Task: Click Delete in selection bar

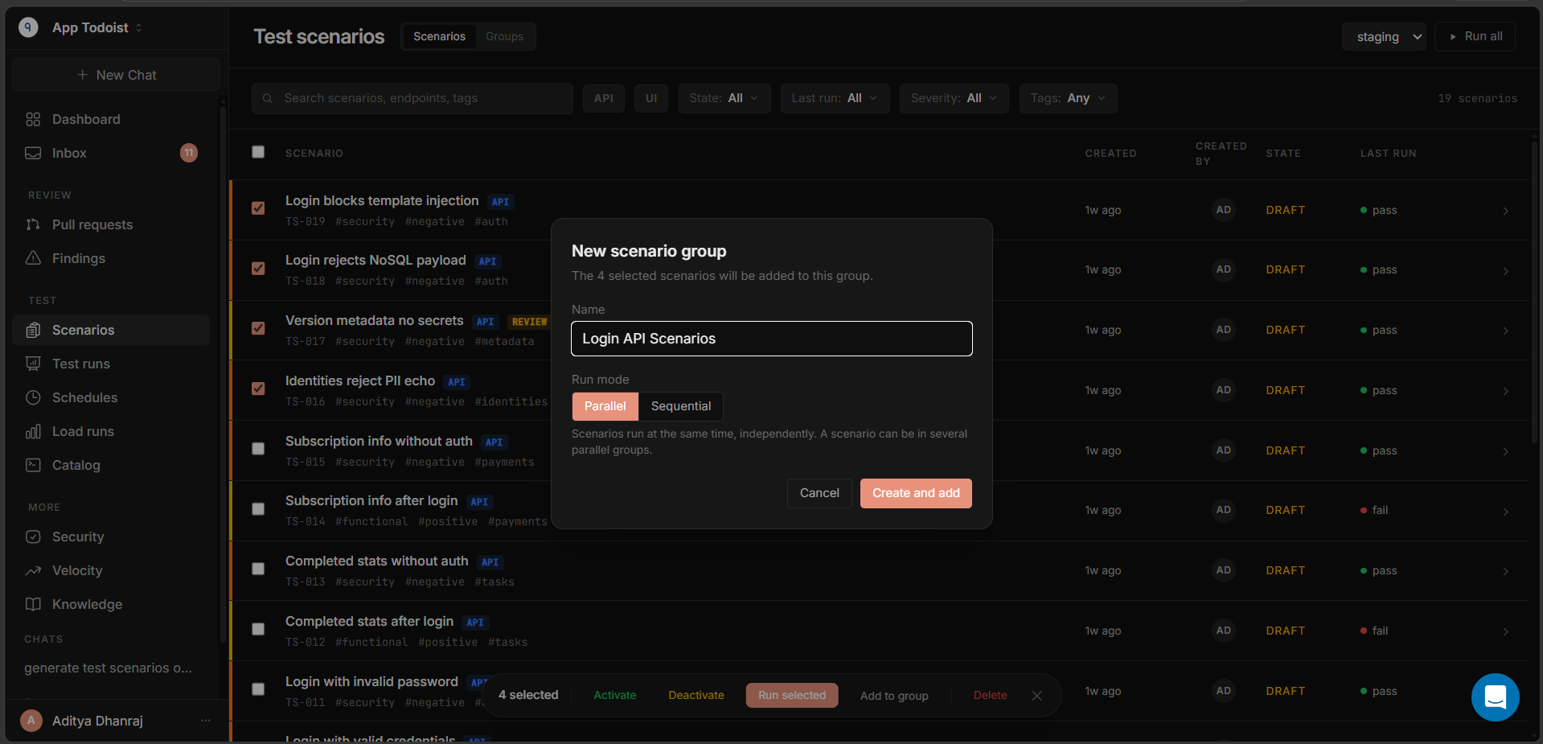Action: [x=990, y=695]
